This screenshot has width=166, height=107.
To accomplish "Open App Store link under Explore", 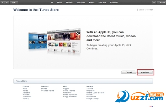I will tap(26, 93).
